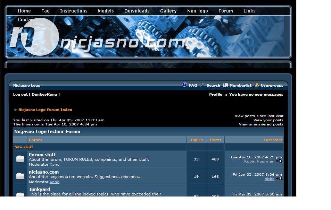Open the Contact page
Image resolution: width=331 pixels, height=210 pixels.
[26, 20]
